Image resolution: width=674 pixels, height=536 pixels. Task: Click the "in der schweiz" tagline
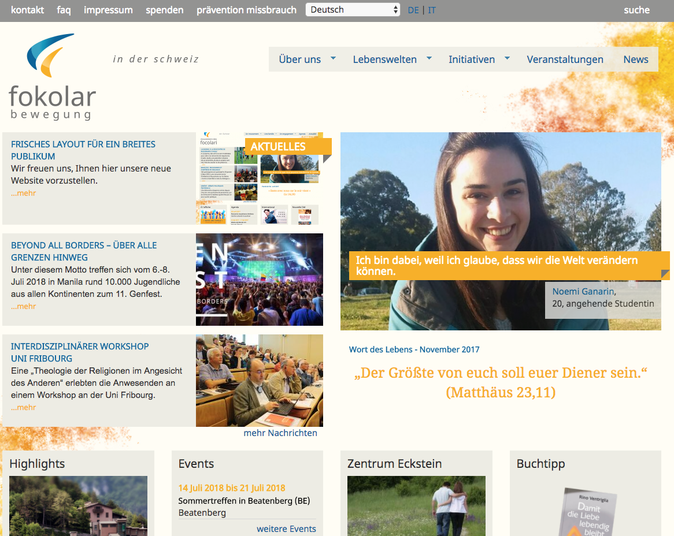click(x=155, y=59)
